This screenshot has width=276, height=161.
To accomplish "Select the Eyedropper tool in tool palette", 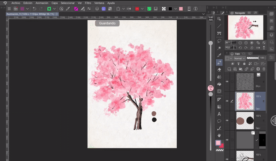I will [219, 55].
